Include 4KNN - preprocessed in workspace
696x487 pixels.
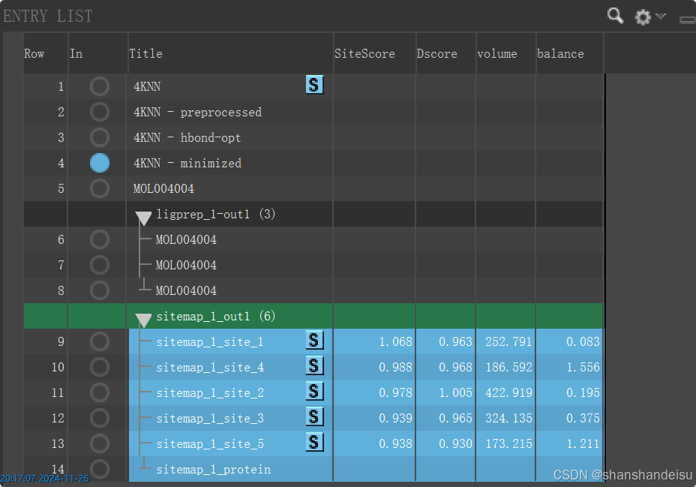pos(100,112)
